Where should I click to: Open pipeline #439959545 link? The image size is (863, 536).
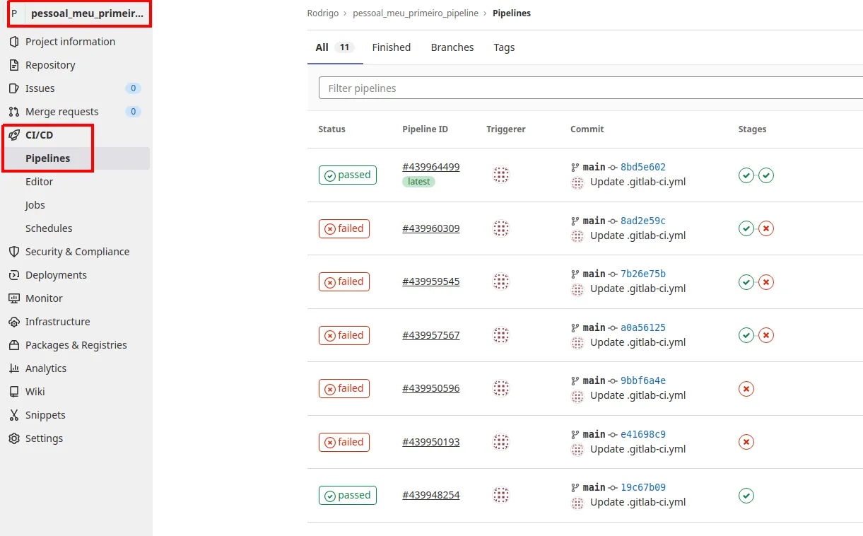coord(431,281)
